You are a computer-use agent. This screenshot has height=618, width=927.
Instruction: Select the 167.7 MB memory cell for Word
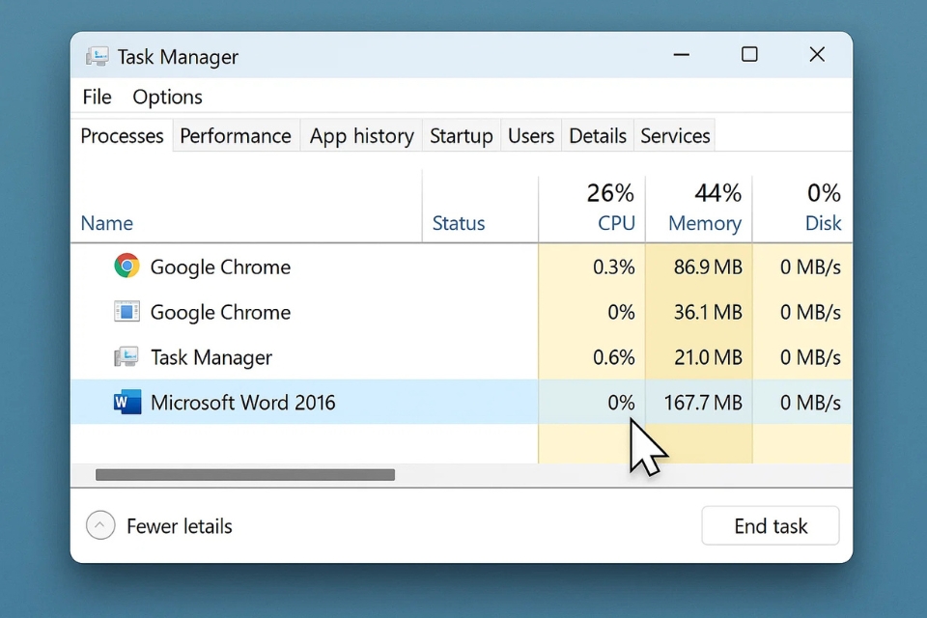(703, 403)
